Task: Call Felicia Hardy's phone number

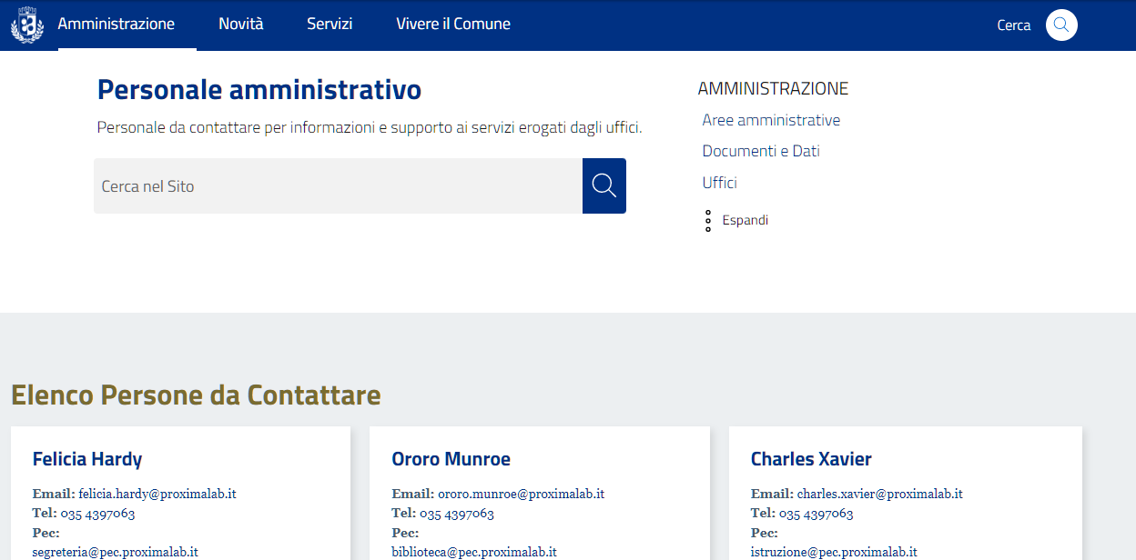Action: pyautogui.click(x=97, y=514)
